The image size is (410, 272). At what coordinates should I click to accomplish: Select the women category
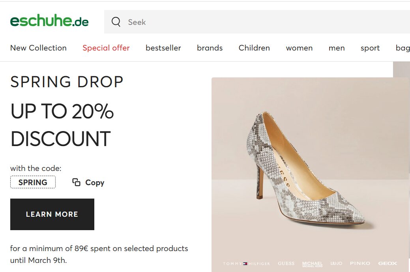(299, 48)
